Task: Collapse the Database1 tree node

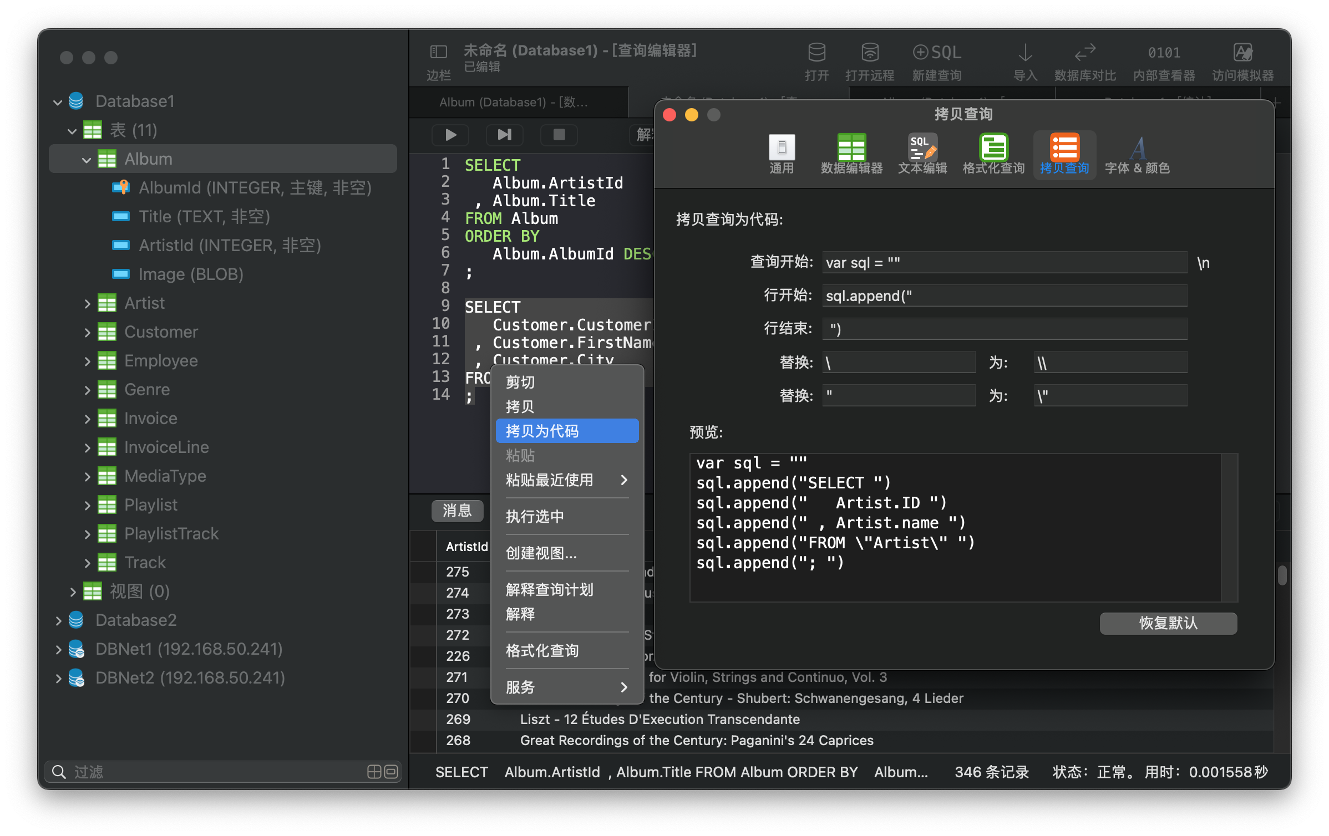Action: [58, 102]
